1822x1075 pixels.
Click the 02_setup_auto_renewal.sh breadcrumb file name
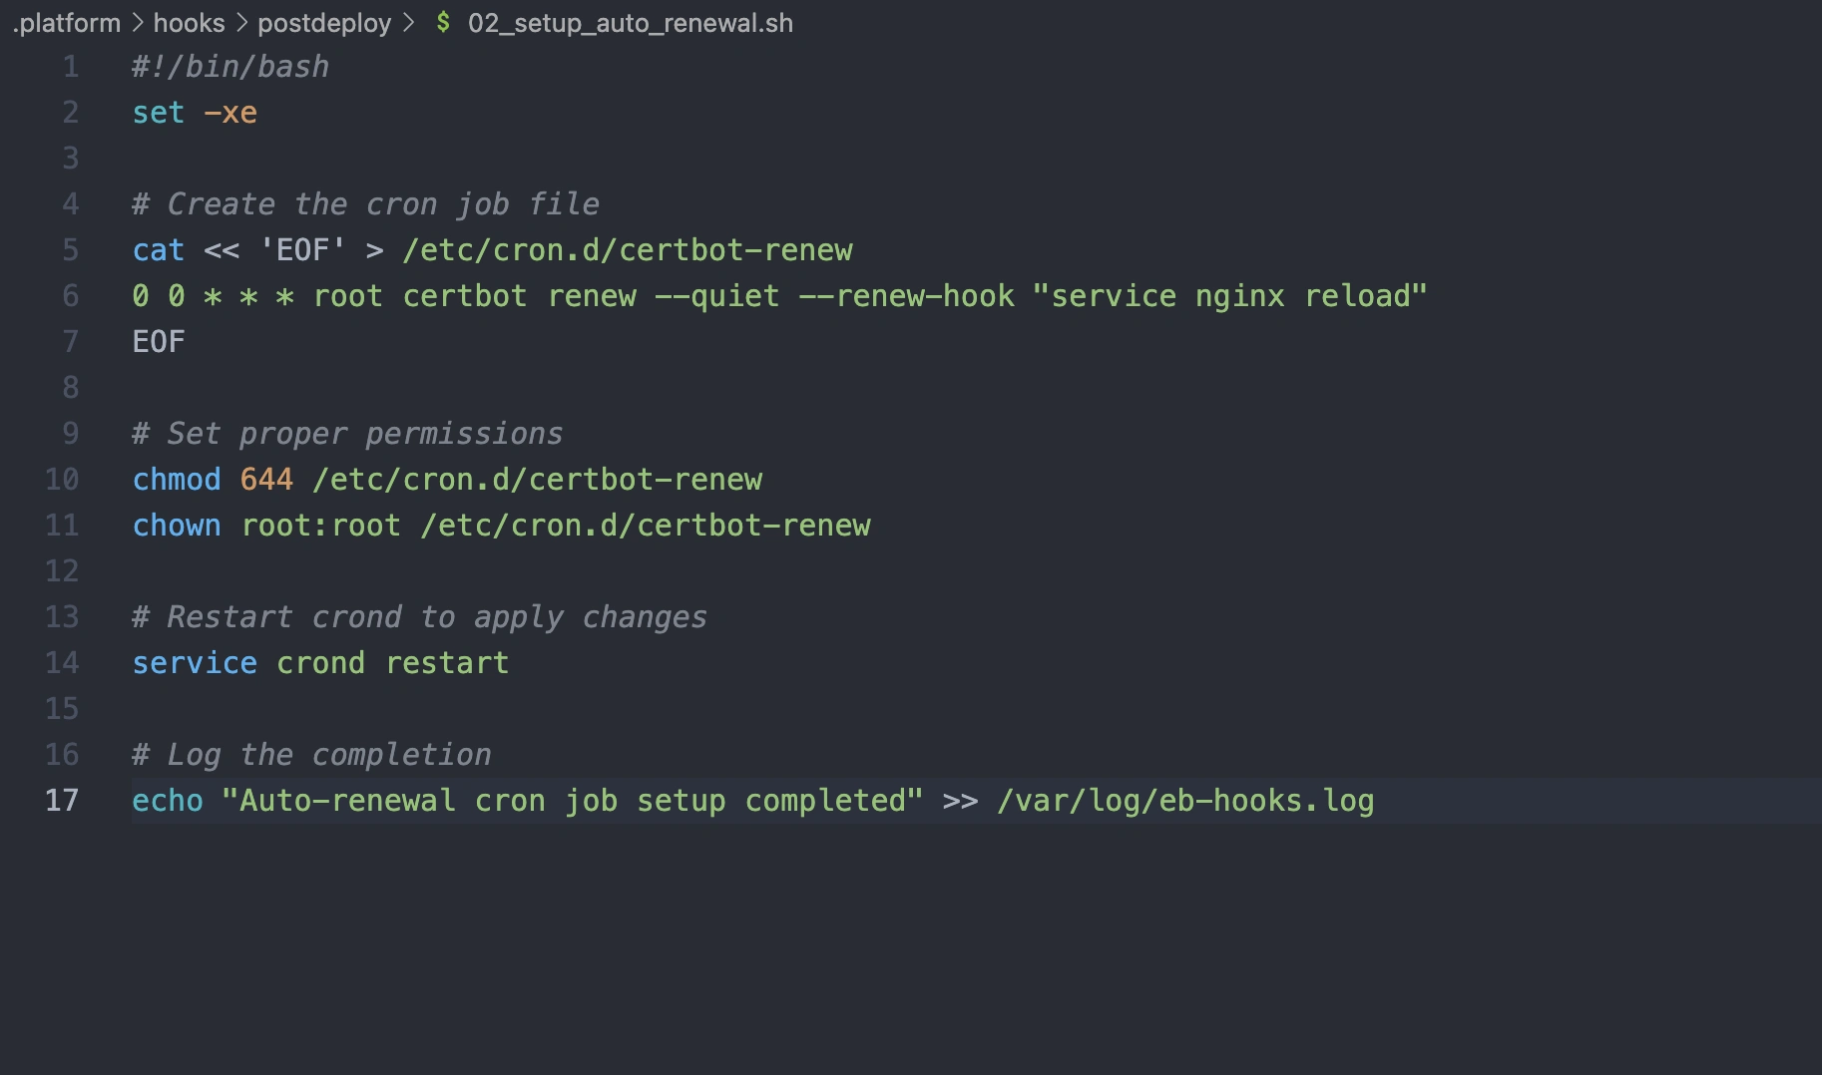click(x=630, y=23)
